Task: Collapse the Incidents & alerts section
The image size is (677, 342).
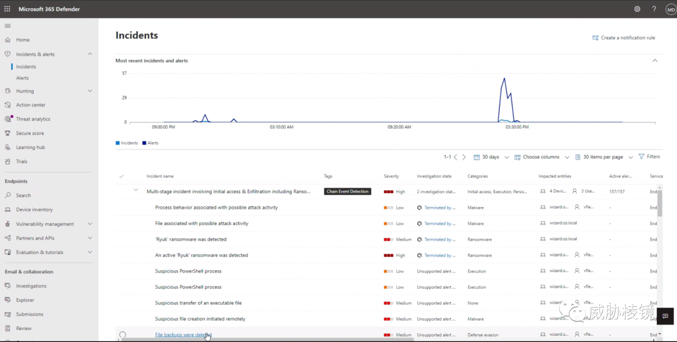Action: click(90, 54)
